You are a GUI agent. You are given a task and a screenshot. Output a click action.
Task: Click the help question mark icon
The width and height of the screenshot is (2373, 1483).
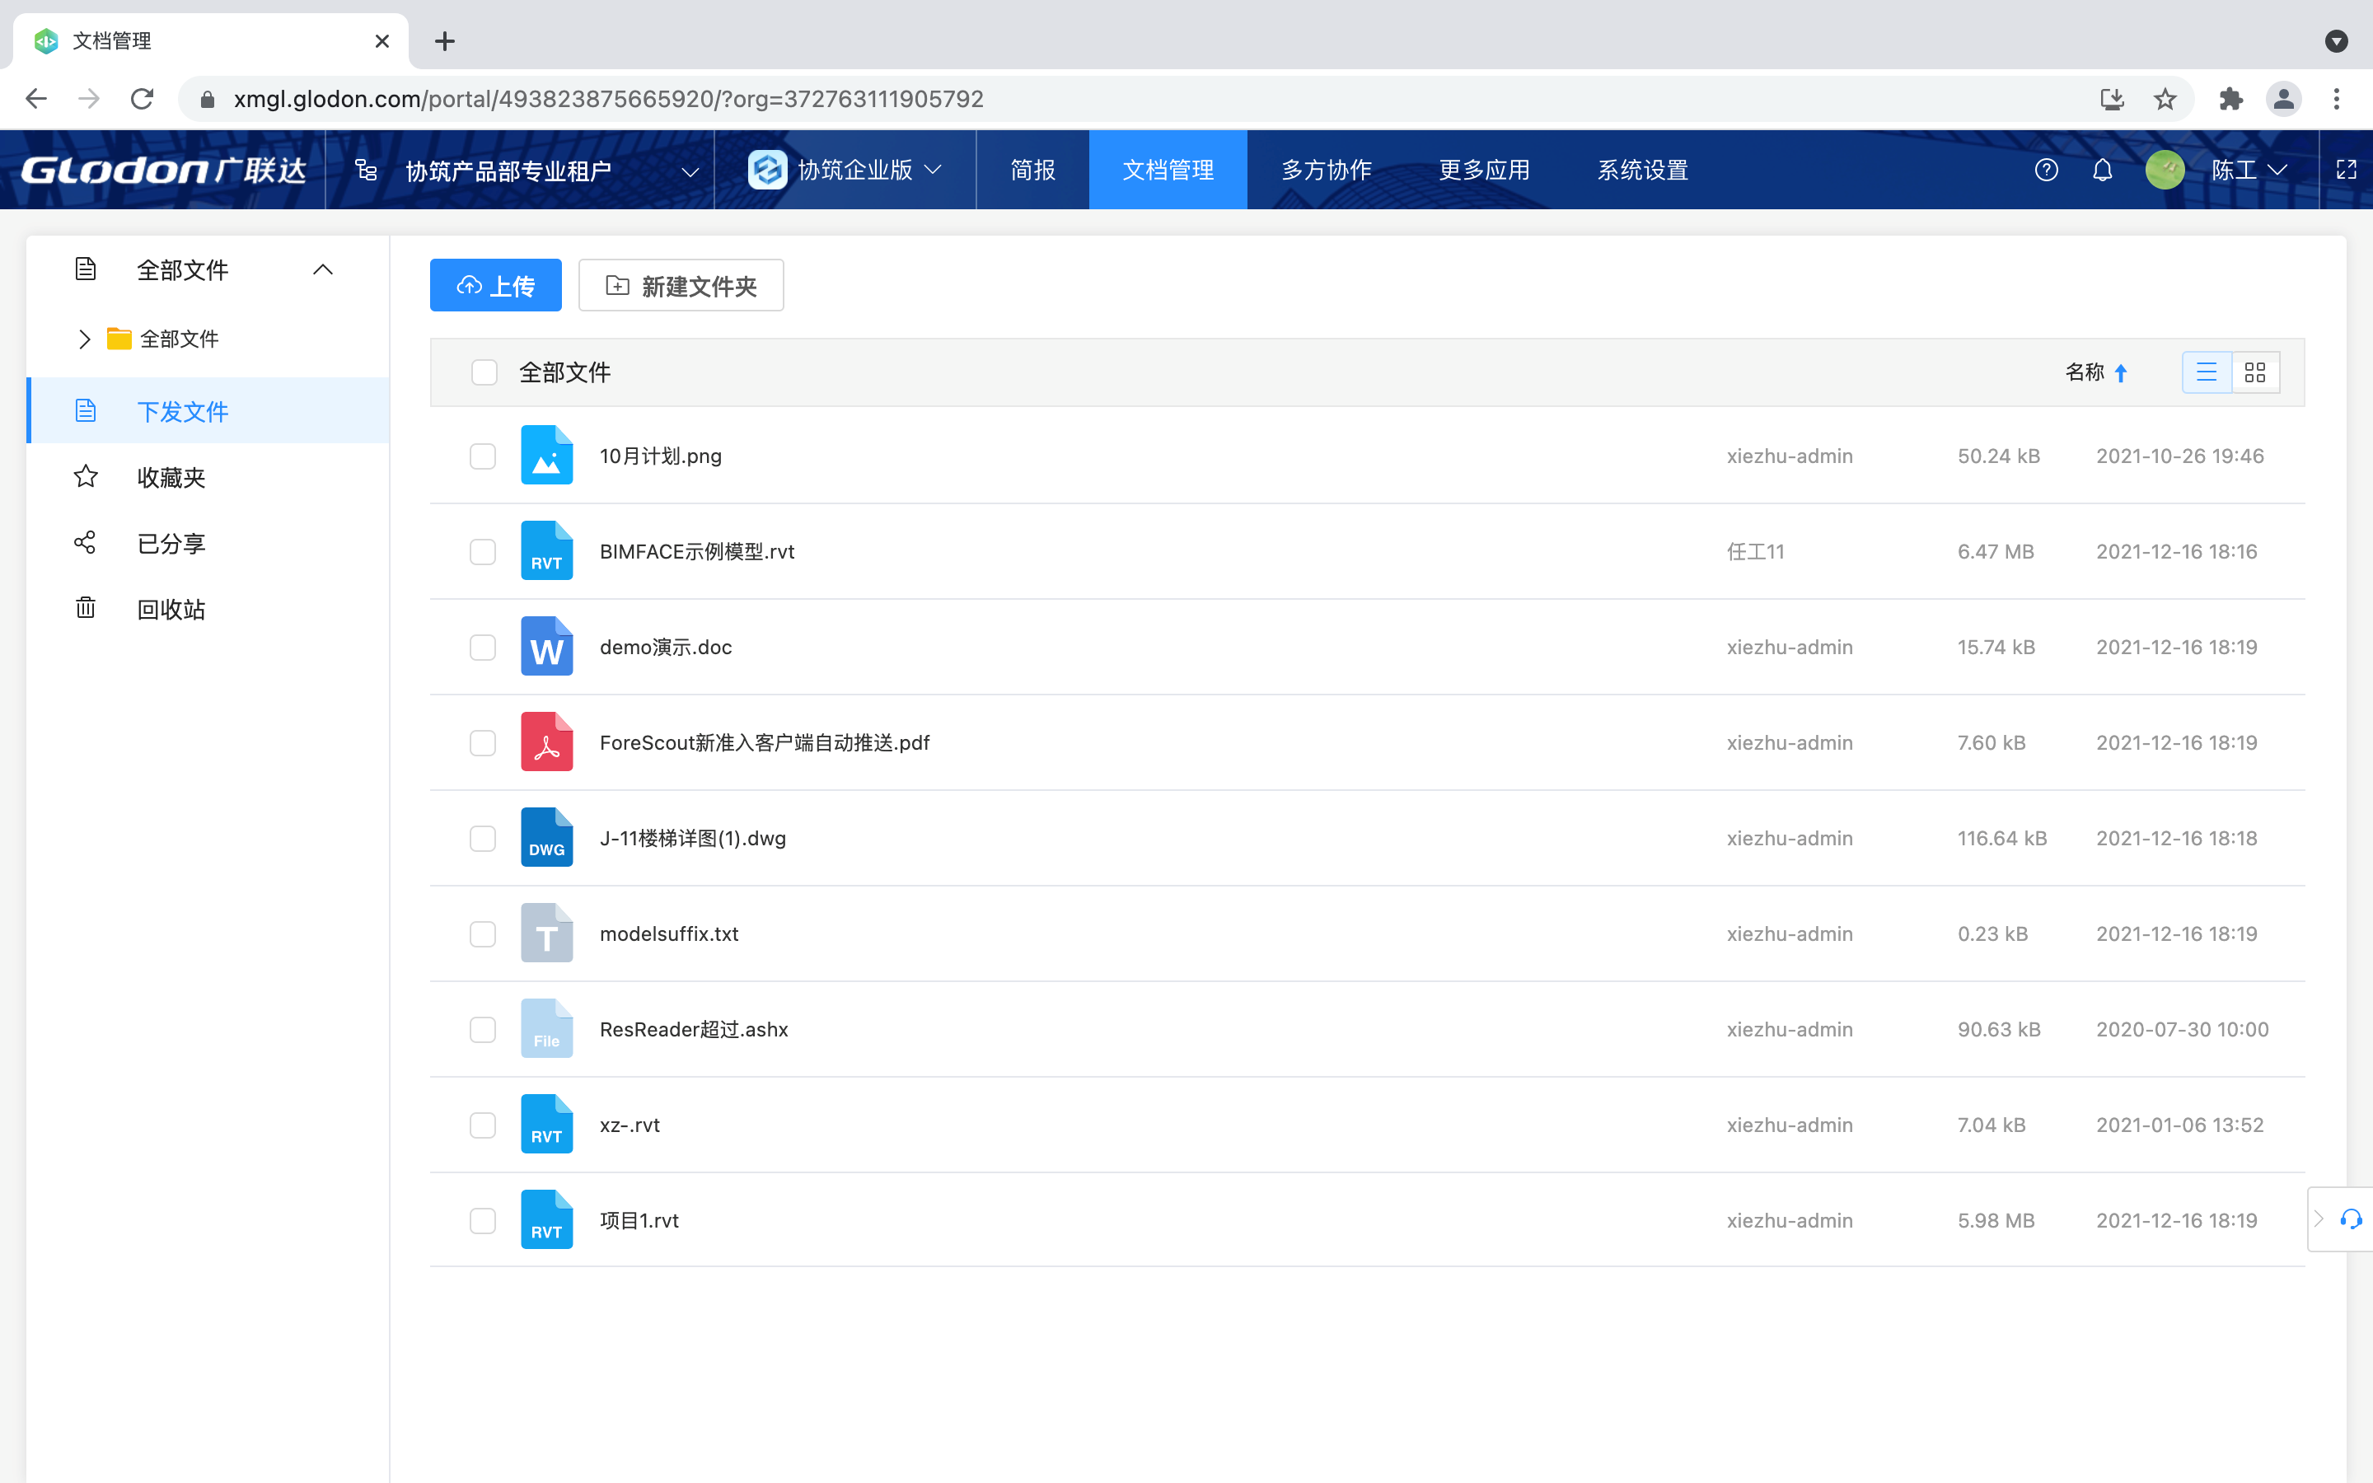(x=2046, y=170)
